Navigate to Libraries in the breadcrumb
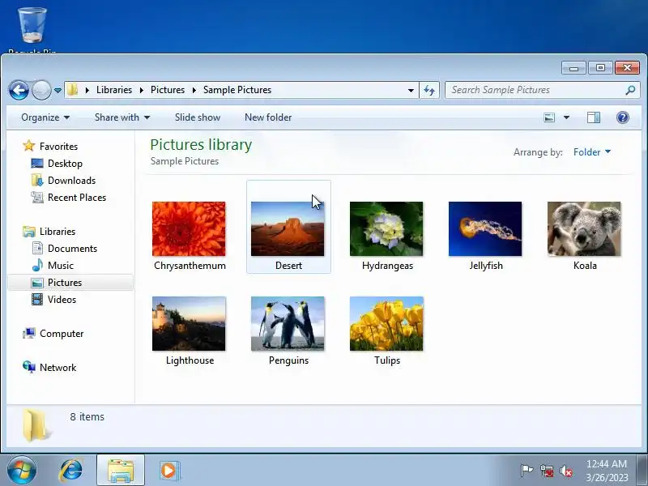This screenshot has width=648, height=486. pyautogui.click(x=114, y=90)
